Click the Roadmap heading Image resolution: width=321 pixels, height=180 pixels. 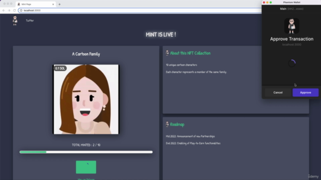point(177,124)
